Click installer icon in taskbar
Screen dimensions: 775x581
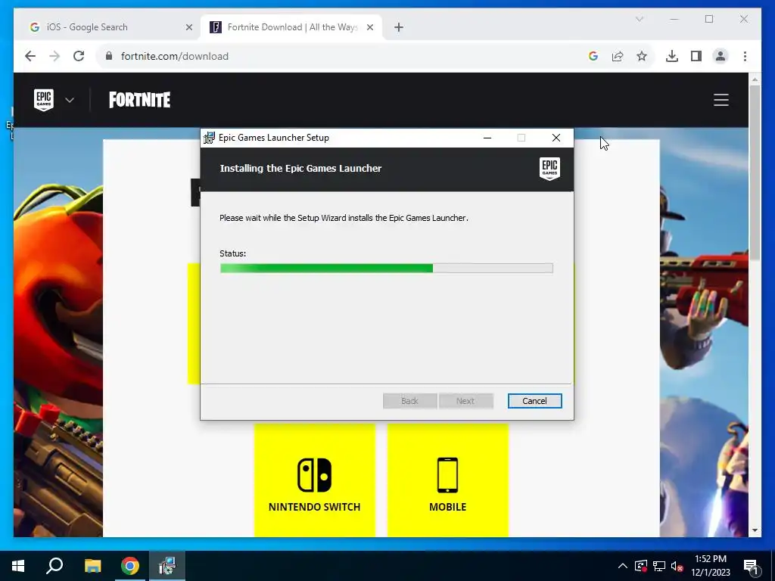(167, 566)
